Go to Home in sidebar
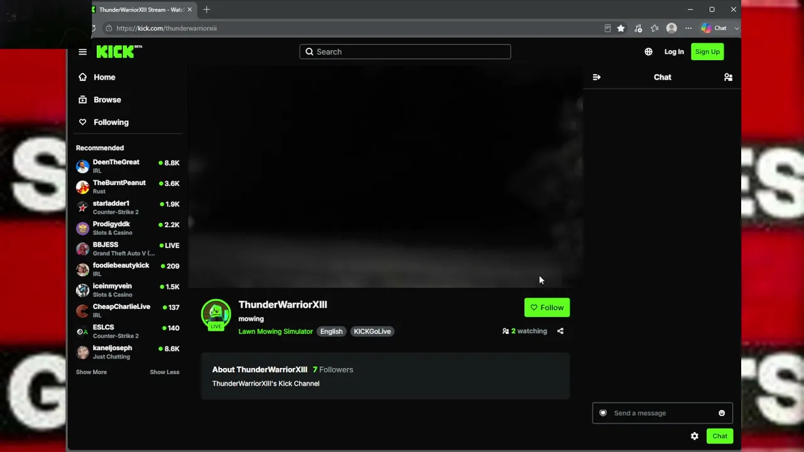The image size is (804, 452). [104, 77]
